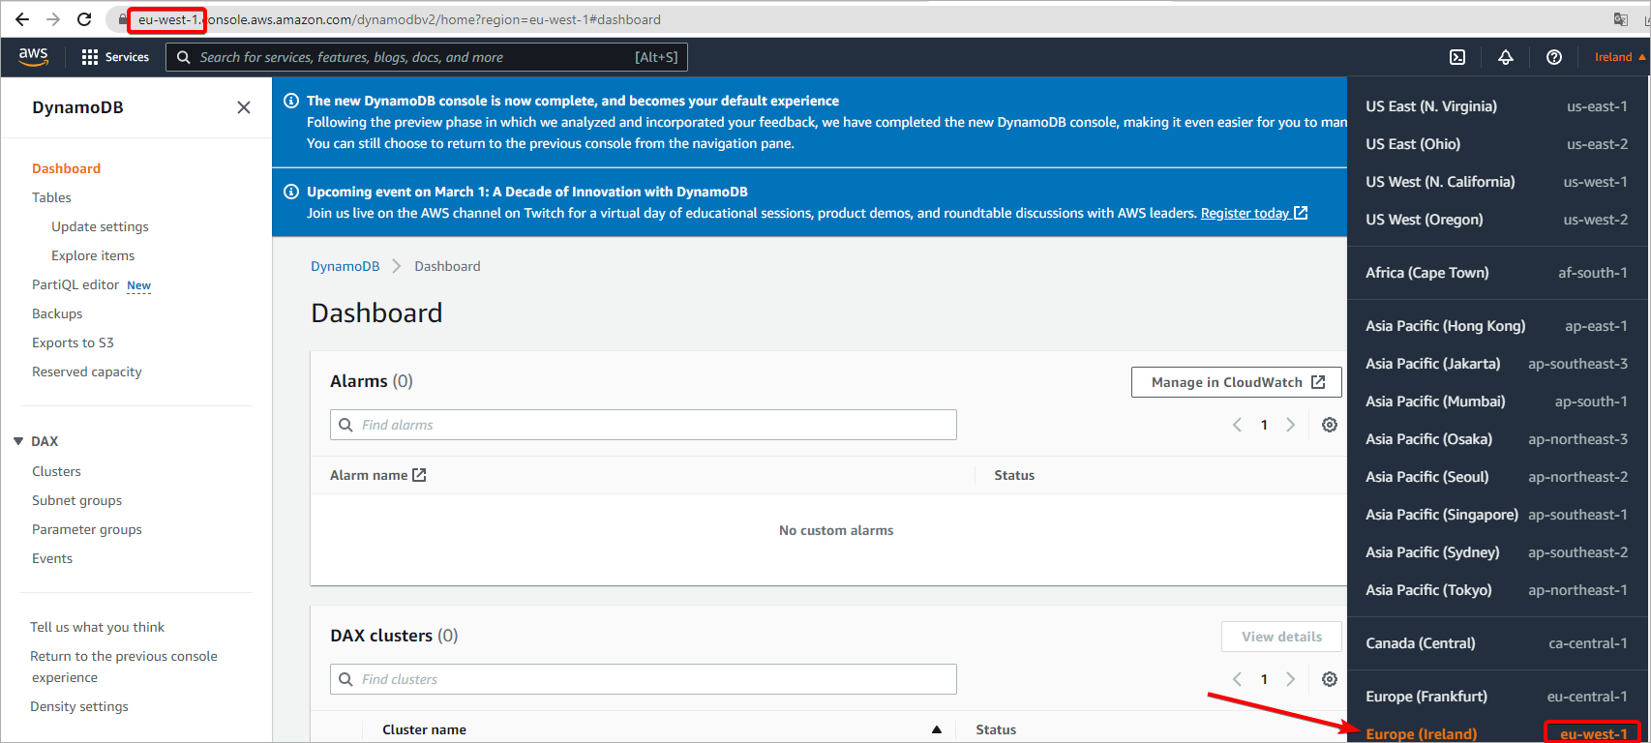Viewport: 1651px width, 743px height.
Task: Select Asia Pacific (Tokyo) region
Action: point(1496,590)
